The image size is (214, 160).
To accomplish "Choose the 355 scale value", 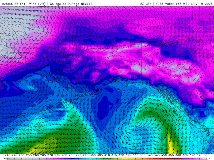I will 171,155.
